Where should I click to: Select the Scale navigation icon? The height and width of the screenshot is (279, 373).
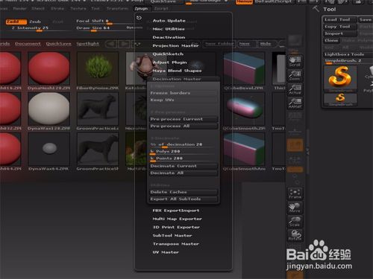pyautogui.click(x=295, y=222)
